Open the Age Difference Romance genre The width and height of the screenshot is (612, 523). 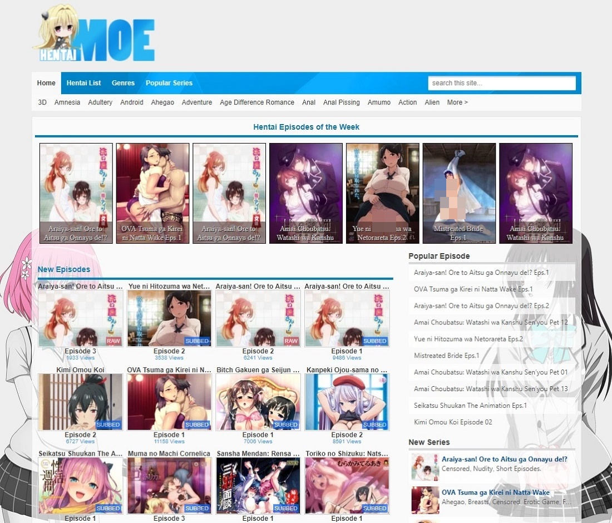pyautogui.click(x=256, y=102)
